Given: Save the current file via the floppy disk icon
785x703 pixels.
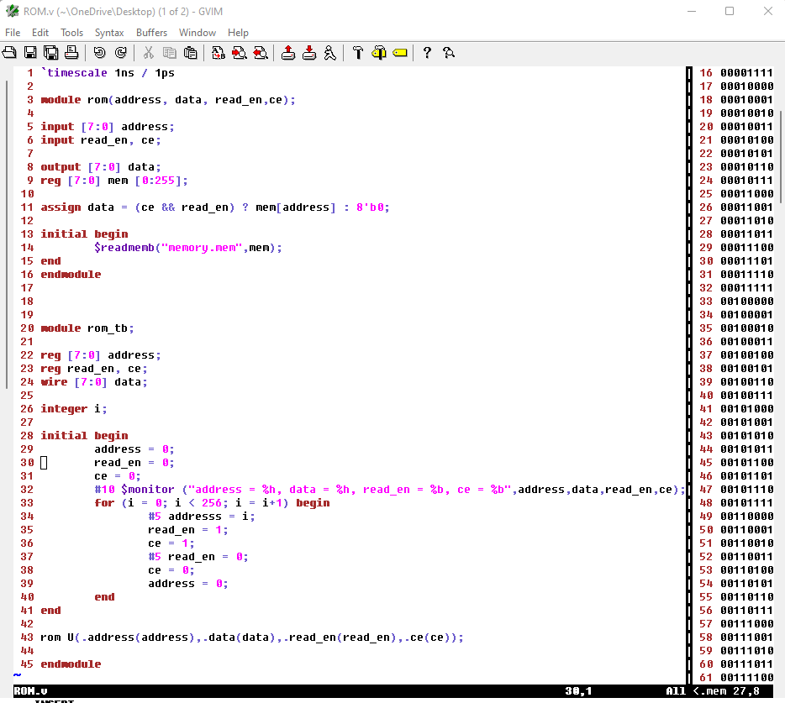Looking at the screenshot, I should click(x=30, y=53).
